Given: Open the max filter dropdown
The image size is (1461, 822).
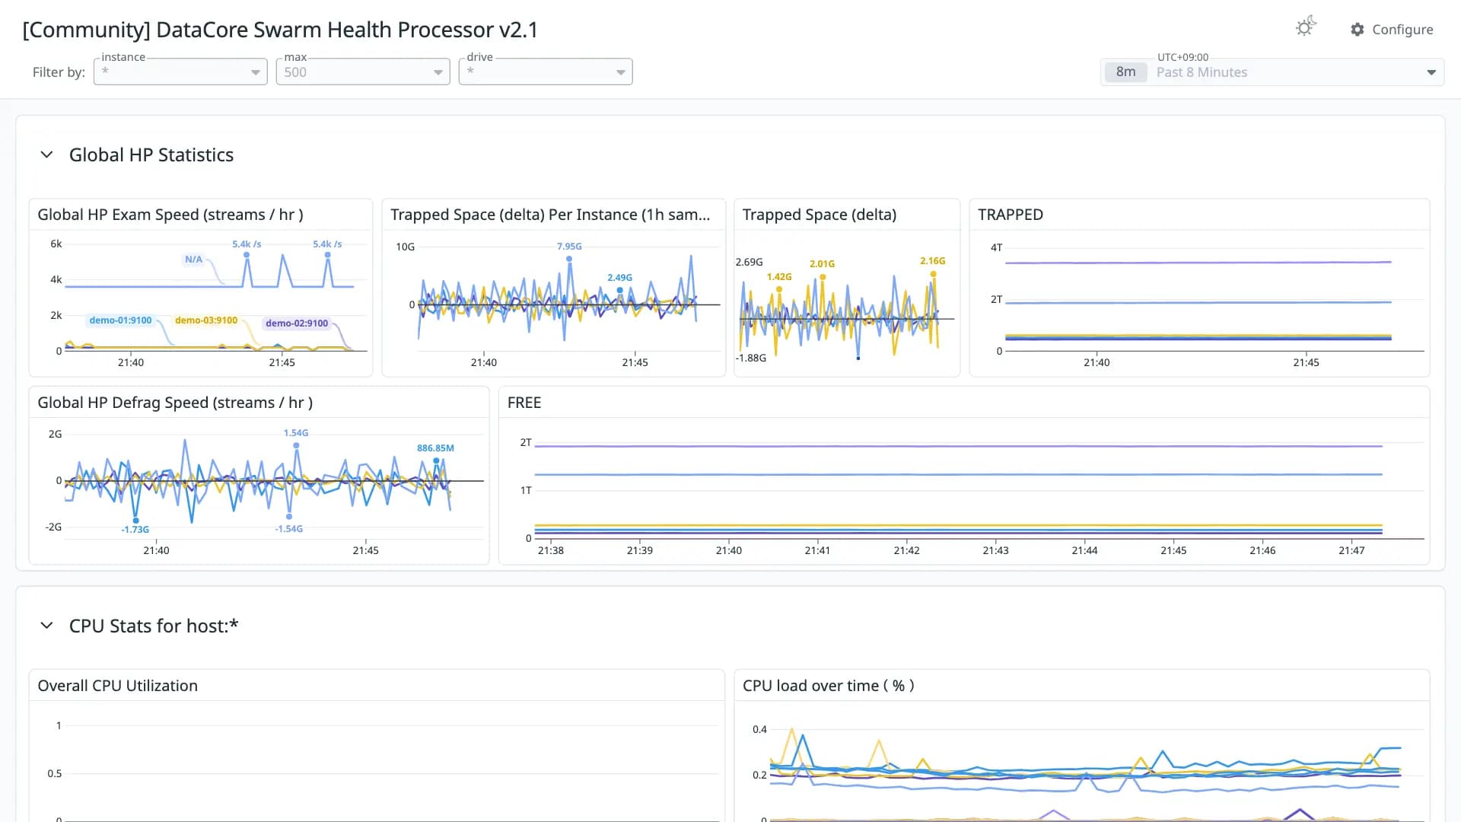Looking at the screenshot, I should (x=363, y=72).
